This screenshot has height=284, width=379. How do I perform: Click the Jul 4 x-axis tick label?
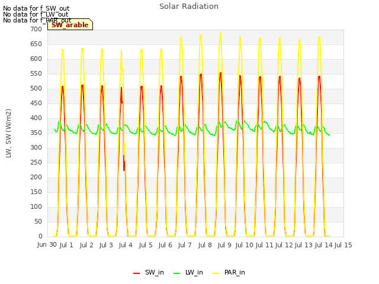[126, 245]
